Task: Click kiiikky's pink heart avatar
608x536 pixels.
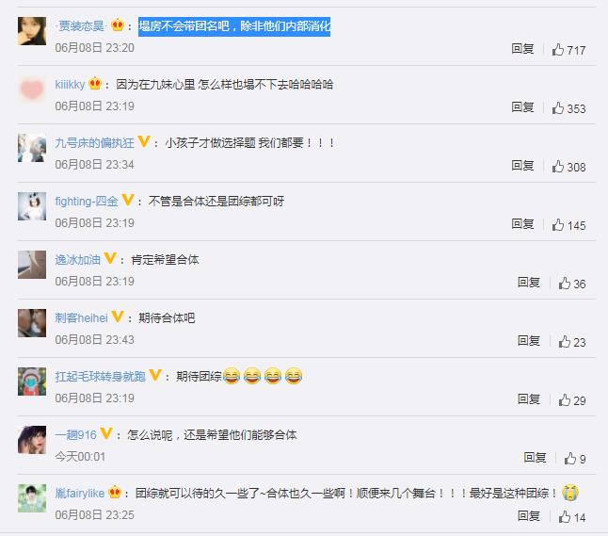Action: (32, 89)
